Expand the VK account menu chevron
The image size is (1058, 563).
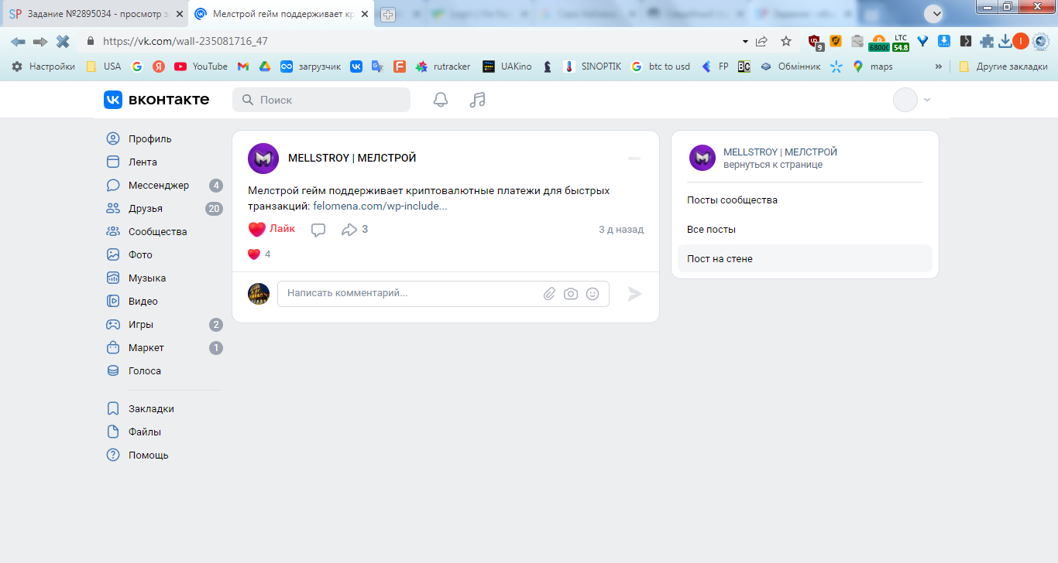tap(927, 100)
